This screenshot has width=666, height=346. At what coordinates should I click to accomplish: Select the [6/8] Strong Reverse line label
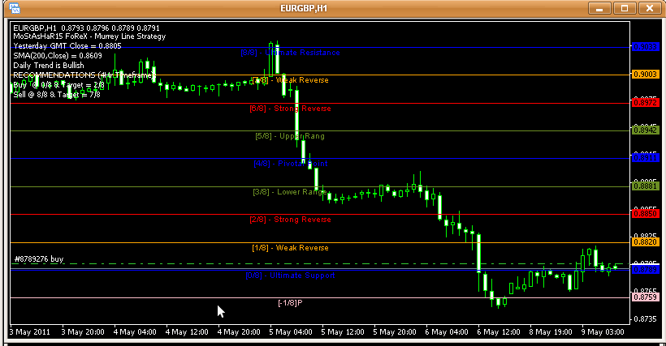click(290, 108)
